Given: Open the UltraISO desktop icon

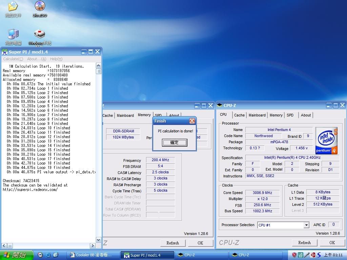Looking at the screenshot, I should pos(40,6).
